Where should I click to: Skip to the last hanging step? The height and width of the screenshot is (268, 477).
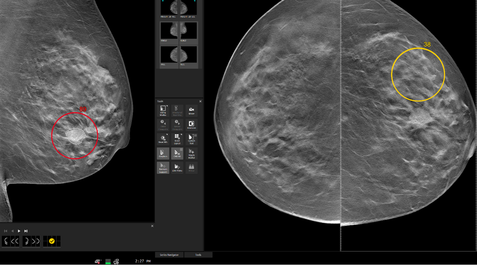26,231
